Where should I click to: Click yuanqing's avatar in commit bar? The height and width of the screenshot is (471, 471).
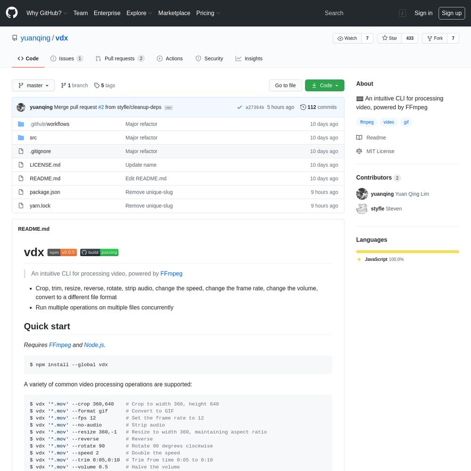pyautogui.click(x=21, y=107)
